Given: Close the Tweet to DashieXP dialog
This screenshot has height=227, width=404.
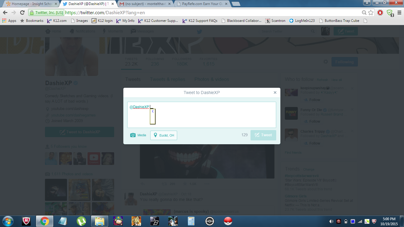Looking at the screenshot, I should pos(275,92).
